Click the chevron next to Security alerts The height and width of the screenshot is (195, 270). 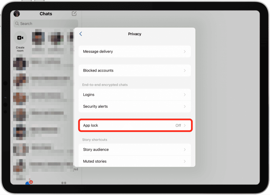click(x=185, y=106)
